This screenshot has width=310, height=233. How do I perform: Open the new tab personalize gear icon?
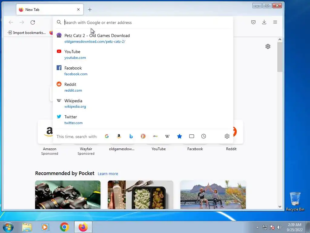[268, 46]
